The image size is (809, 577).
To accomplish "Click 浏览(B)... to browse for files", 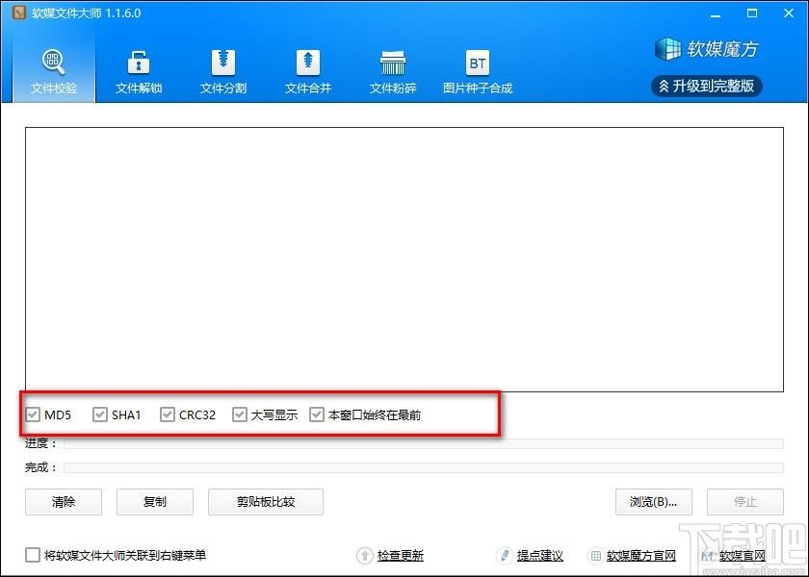I will [653, 502].
